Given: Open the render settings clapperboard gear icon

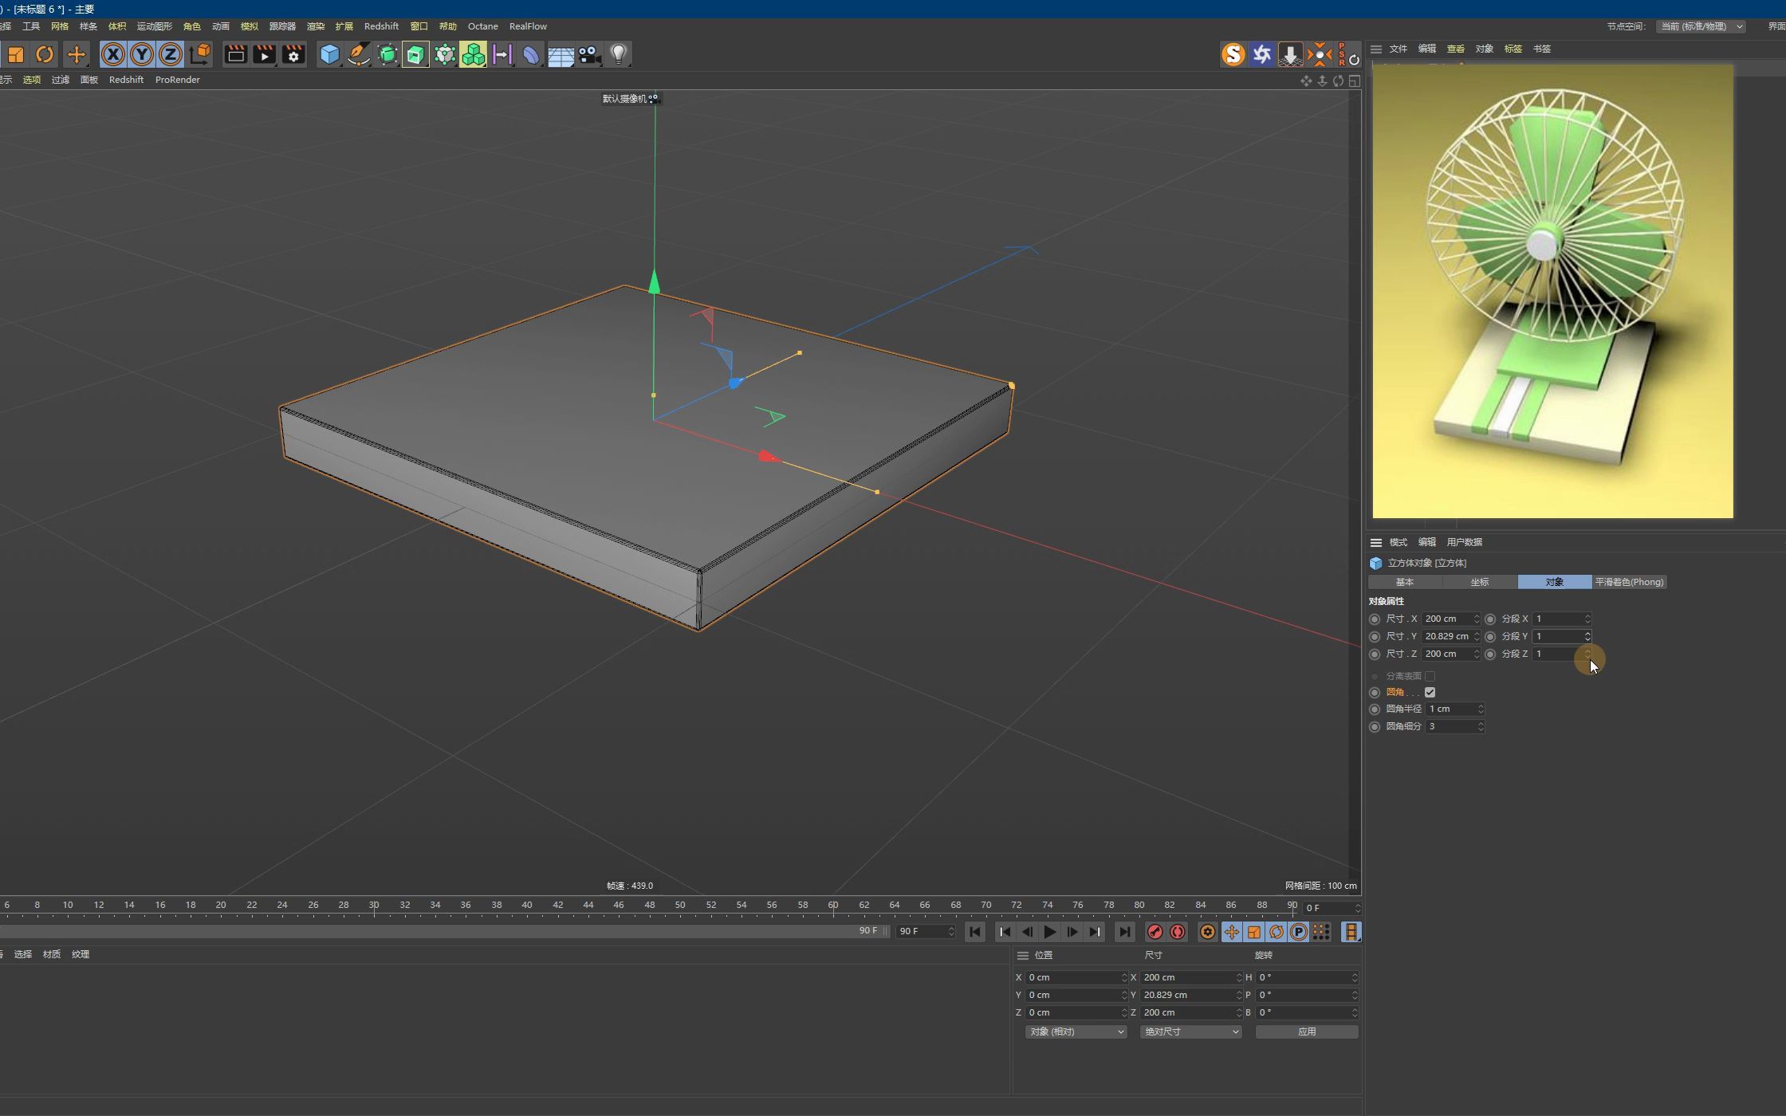Looking at the screenshot, I should pos(293,54).
